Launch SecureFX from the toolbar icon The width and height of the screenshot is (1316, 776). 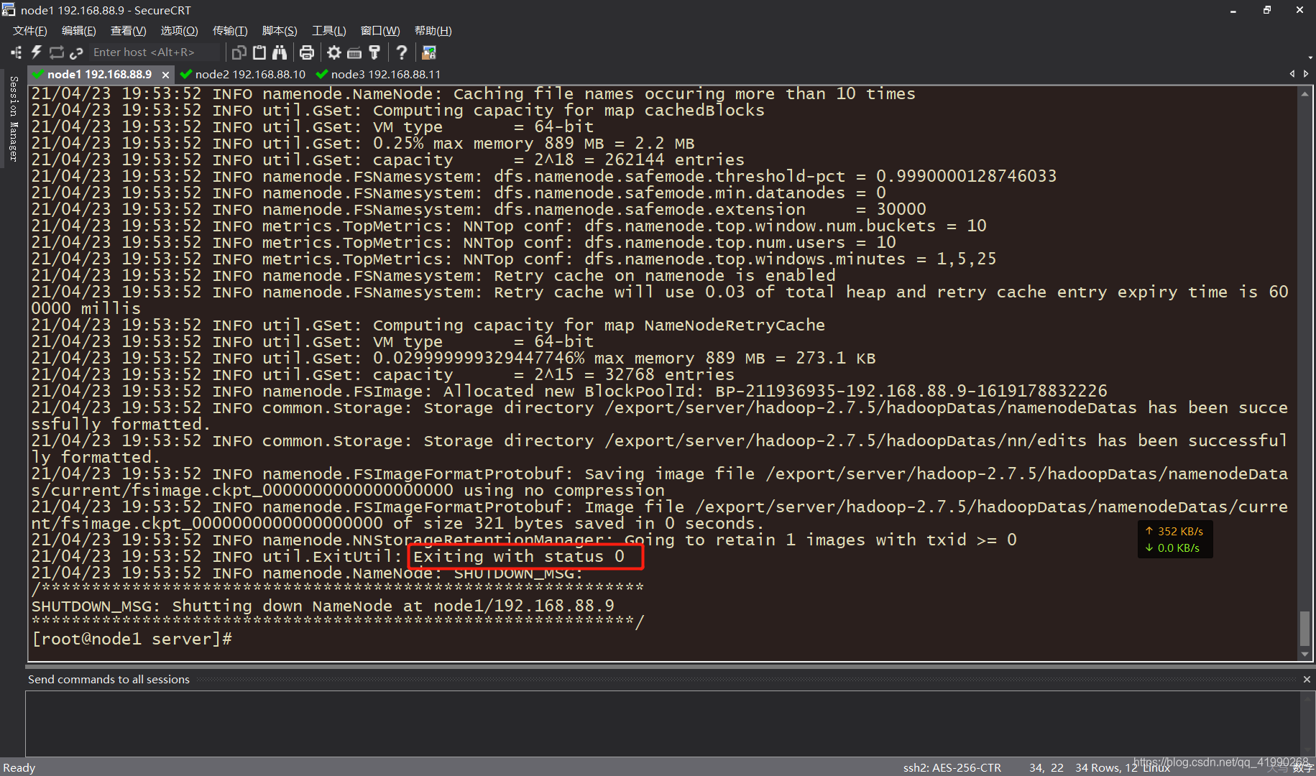pos(429,52)
